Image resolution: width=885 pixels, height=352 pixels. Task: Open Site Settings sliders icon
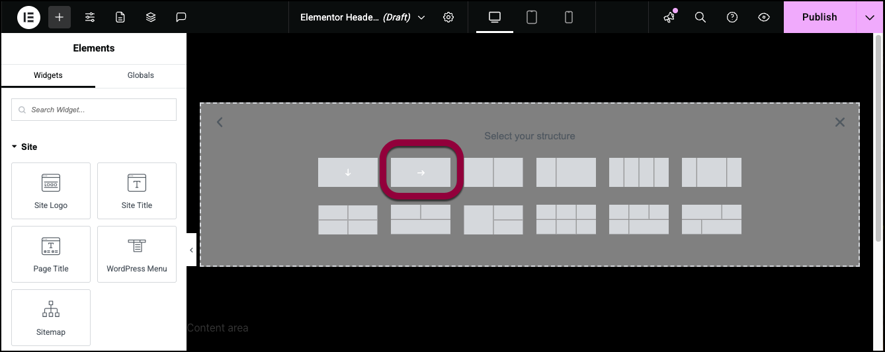point(90,17)
